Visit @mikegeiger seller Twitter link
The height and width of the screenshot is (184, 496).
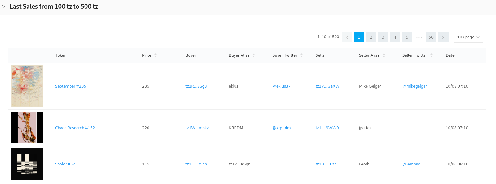point(414,86)
